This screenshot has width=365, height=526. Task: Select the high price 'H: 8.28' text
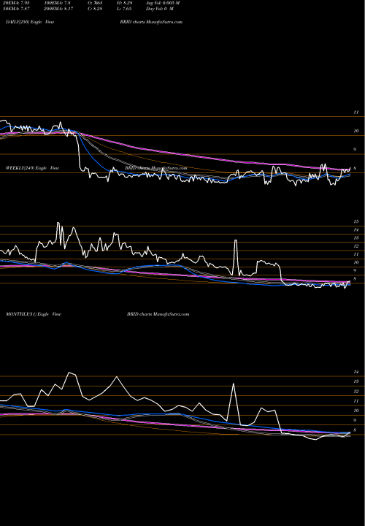124,3
